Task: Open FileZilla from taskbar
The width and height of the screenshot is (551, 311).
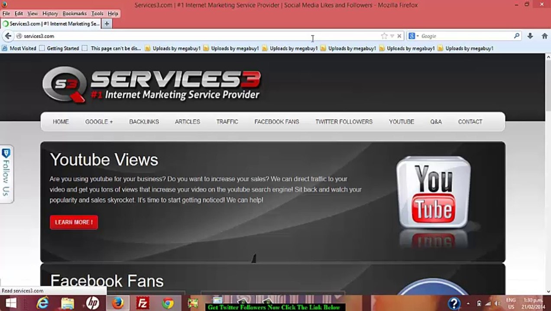Action: click(x=143, y=303)
